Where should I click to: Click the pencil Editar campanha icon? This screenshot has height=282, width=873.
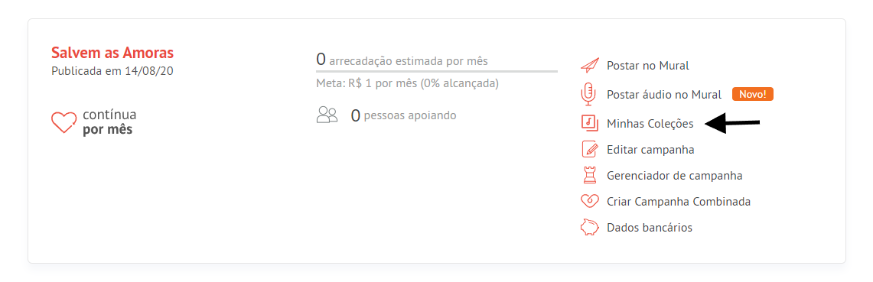coord(589,149)
